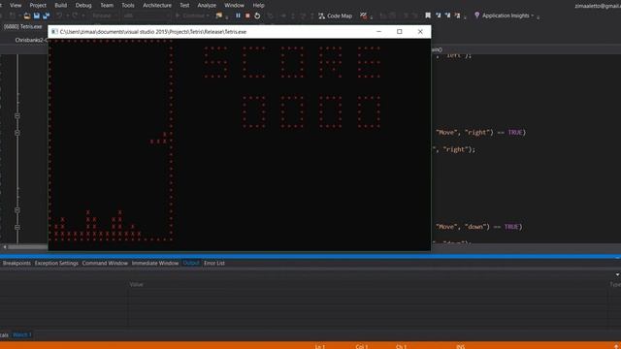Screen dimensions: 621x349
Task: Open the Tools menu
Action: 127,5
